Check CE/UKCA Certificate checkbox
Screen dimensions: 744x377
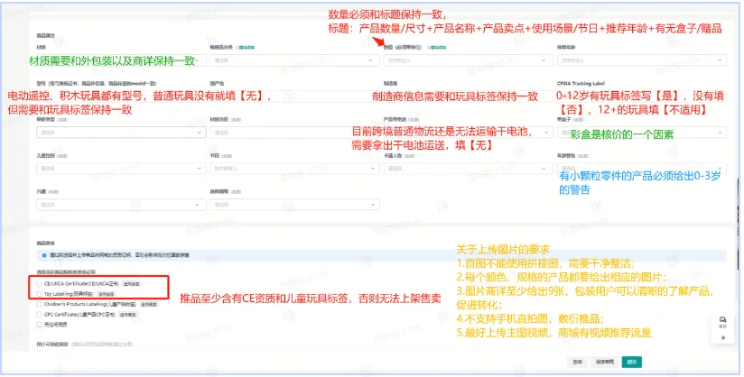tap(39, 283)
